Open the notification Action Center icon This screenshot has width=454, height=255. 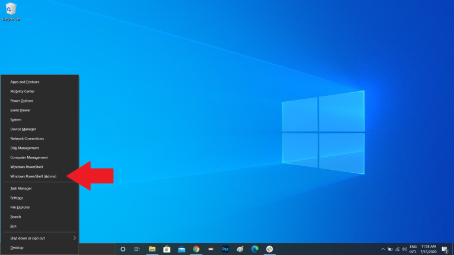445,249
